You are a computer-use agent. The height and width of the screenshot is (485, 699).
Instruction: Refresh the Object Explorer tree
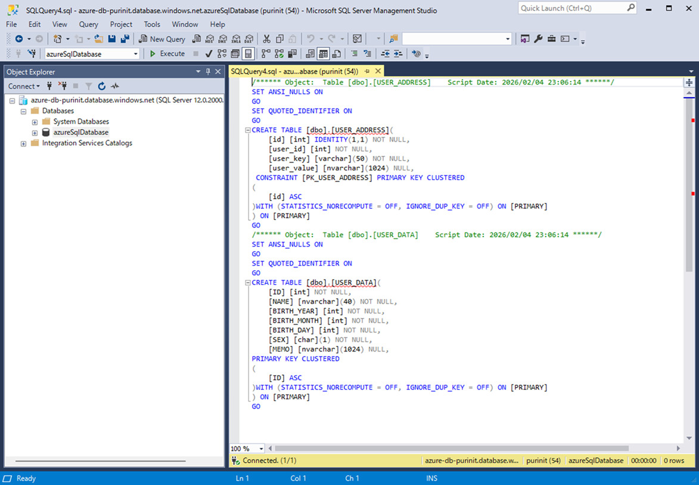[102, 86]
